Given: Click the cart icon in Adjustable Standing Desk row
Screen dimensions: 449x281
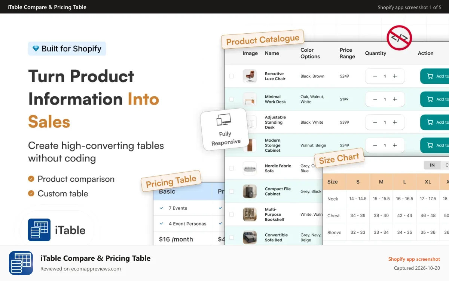Looking at the screenshot, I should pyautogui.click(x=430, y=122).
